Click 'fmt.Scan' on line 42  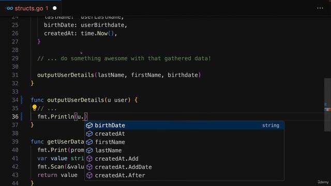point(51,166)
